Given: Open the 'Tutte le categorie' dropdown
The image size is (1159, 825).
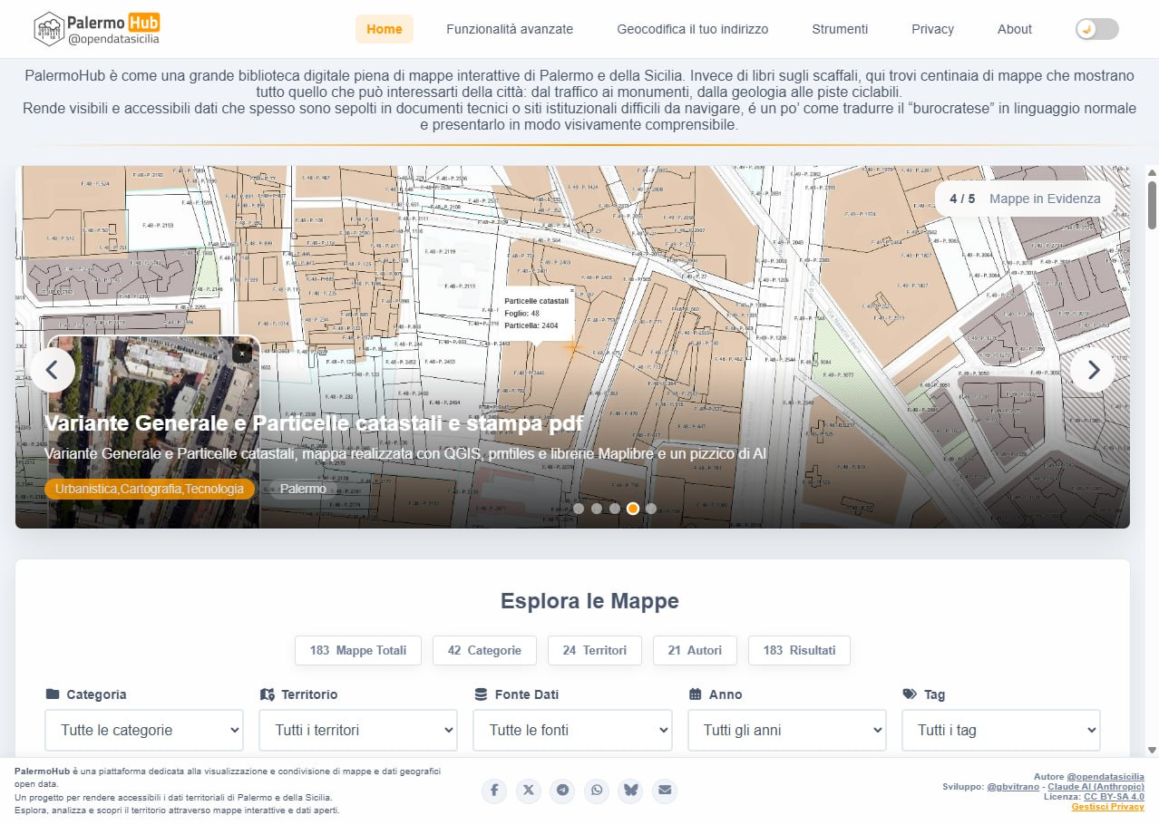Looking at the screenshot, I should (143, 730).
